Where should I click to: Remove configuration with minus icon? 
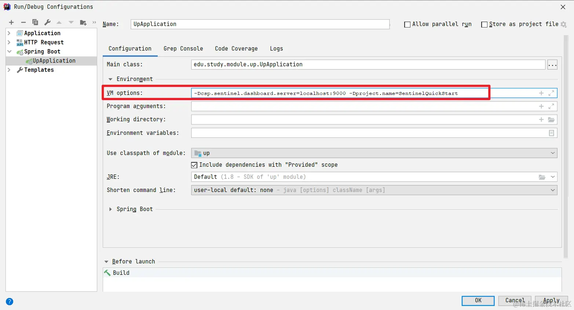pos(23,22)
